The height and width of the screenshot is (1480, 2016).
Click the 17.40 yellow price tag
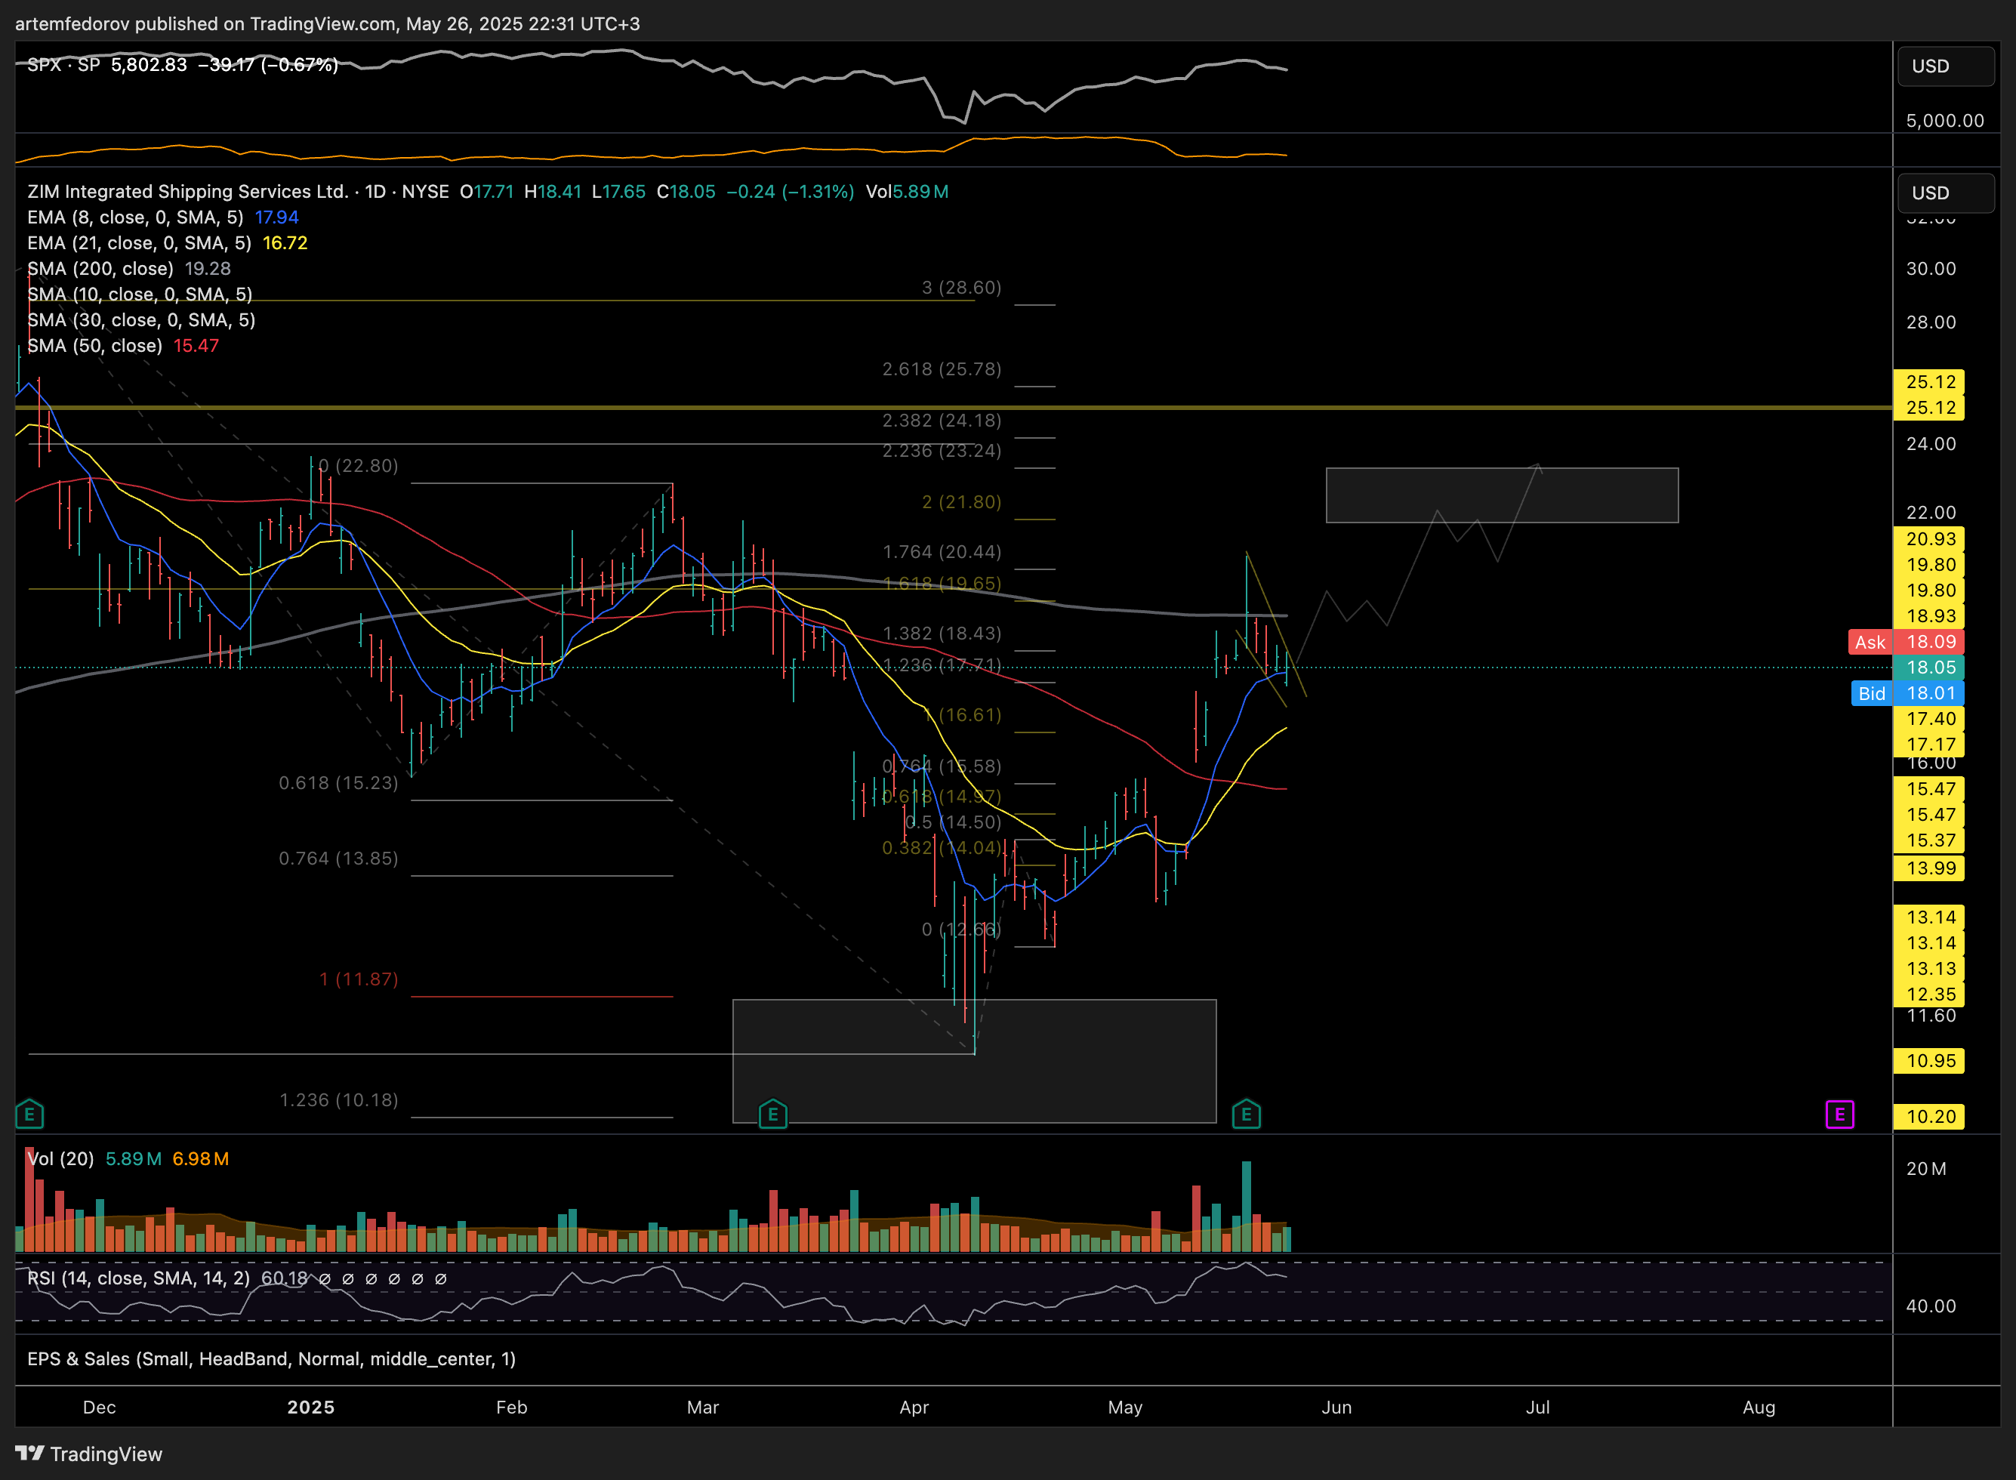point(1929,719)
